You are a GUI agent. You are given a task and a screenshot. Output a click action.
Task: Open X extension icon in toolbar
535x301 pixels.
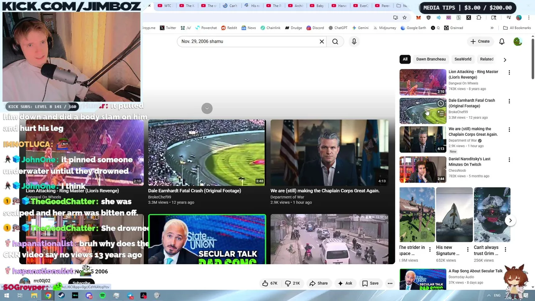tap(469, 18)
